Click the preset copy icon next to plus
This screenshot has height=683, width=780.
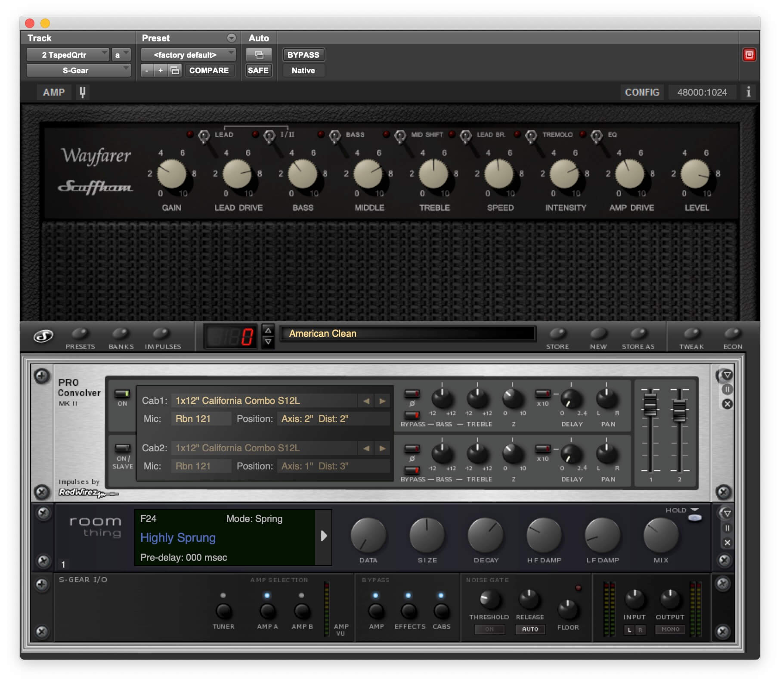point(175,70)
